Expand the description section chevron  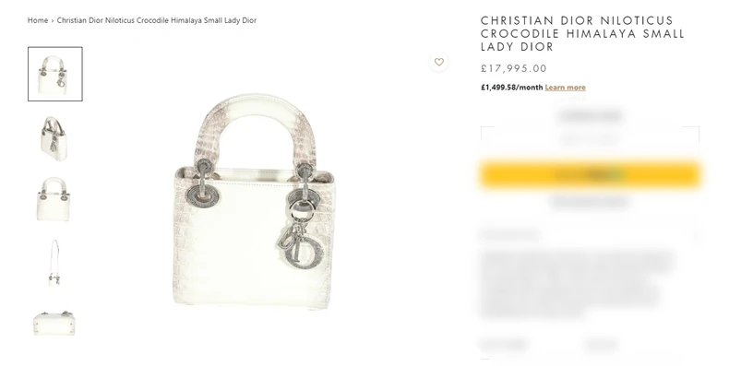tap(696, 235)
